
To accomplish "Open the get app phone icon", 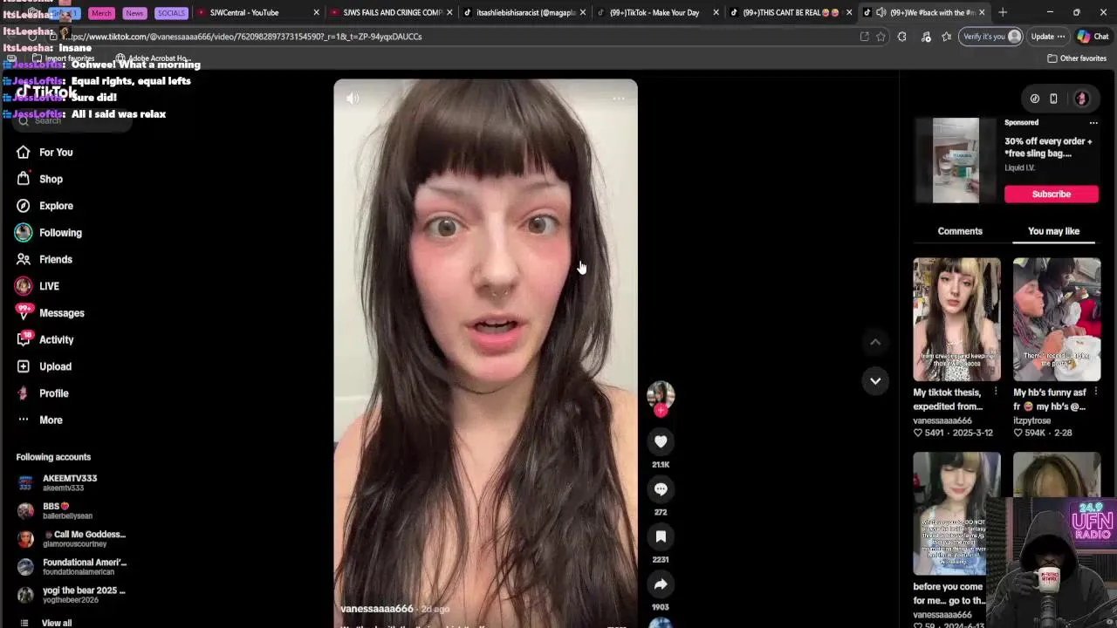I will click(1053, 99).
